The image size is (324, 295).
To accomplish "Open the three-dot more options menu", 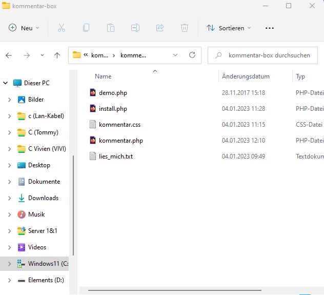I will pos(270,28).
